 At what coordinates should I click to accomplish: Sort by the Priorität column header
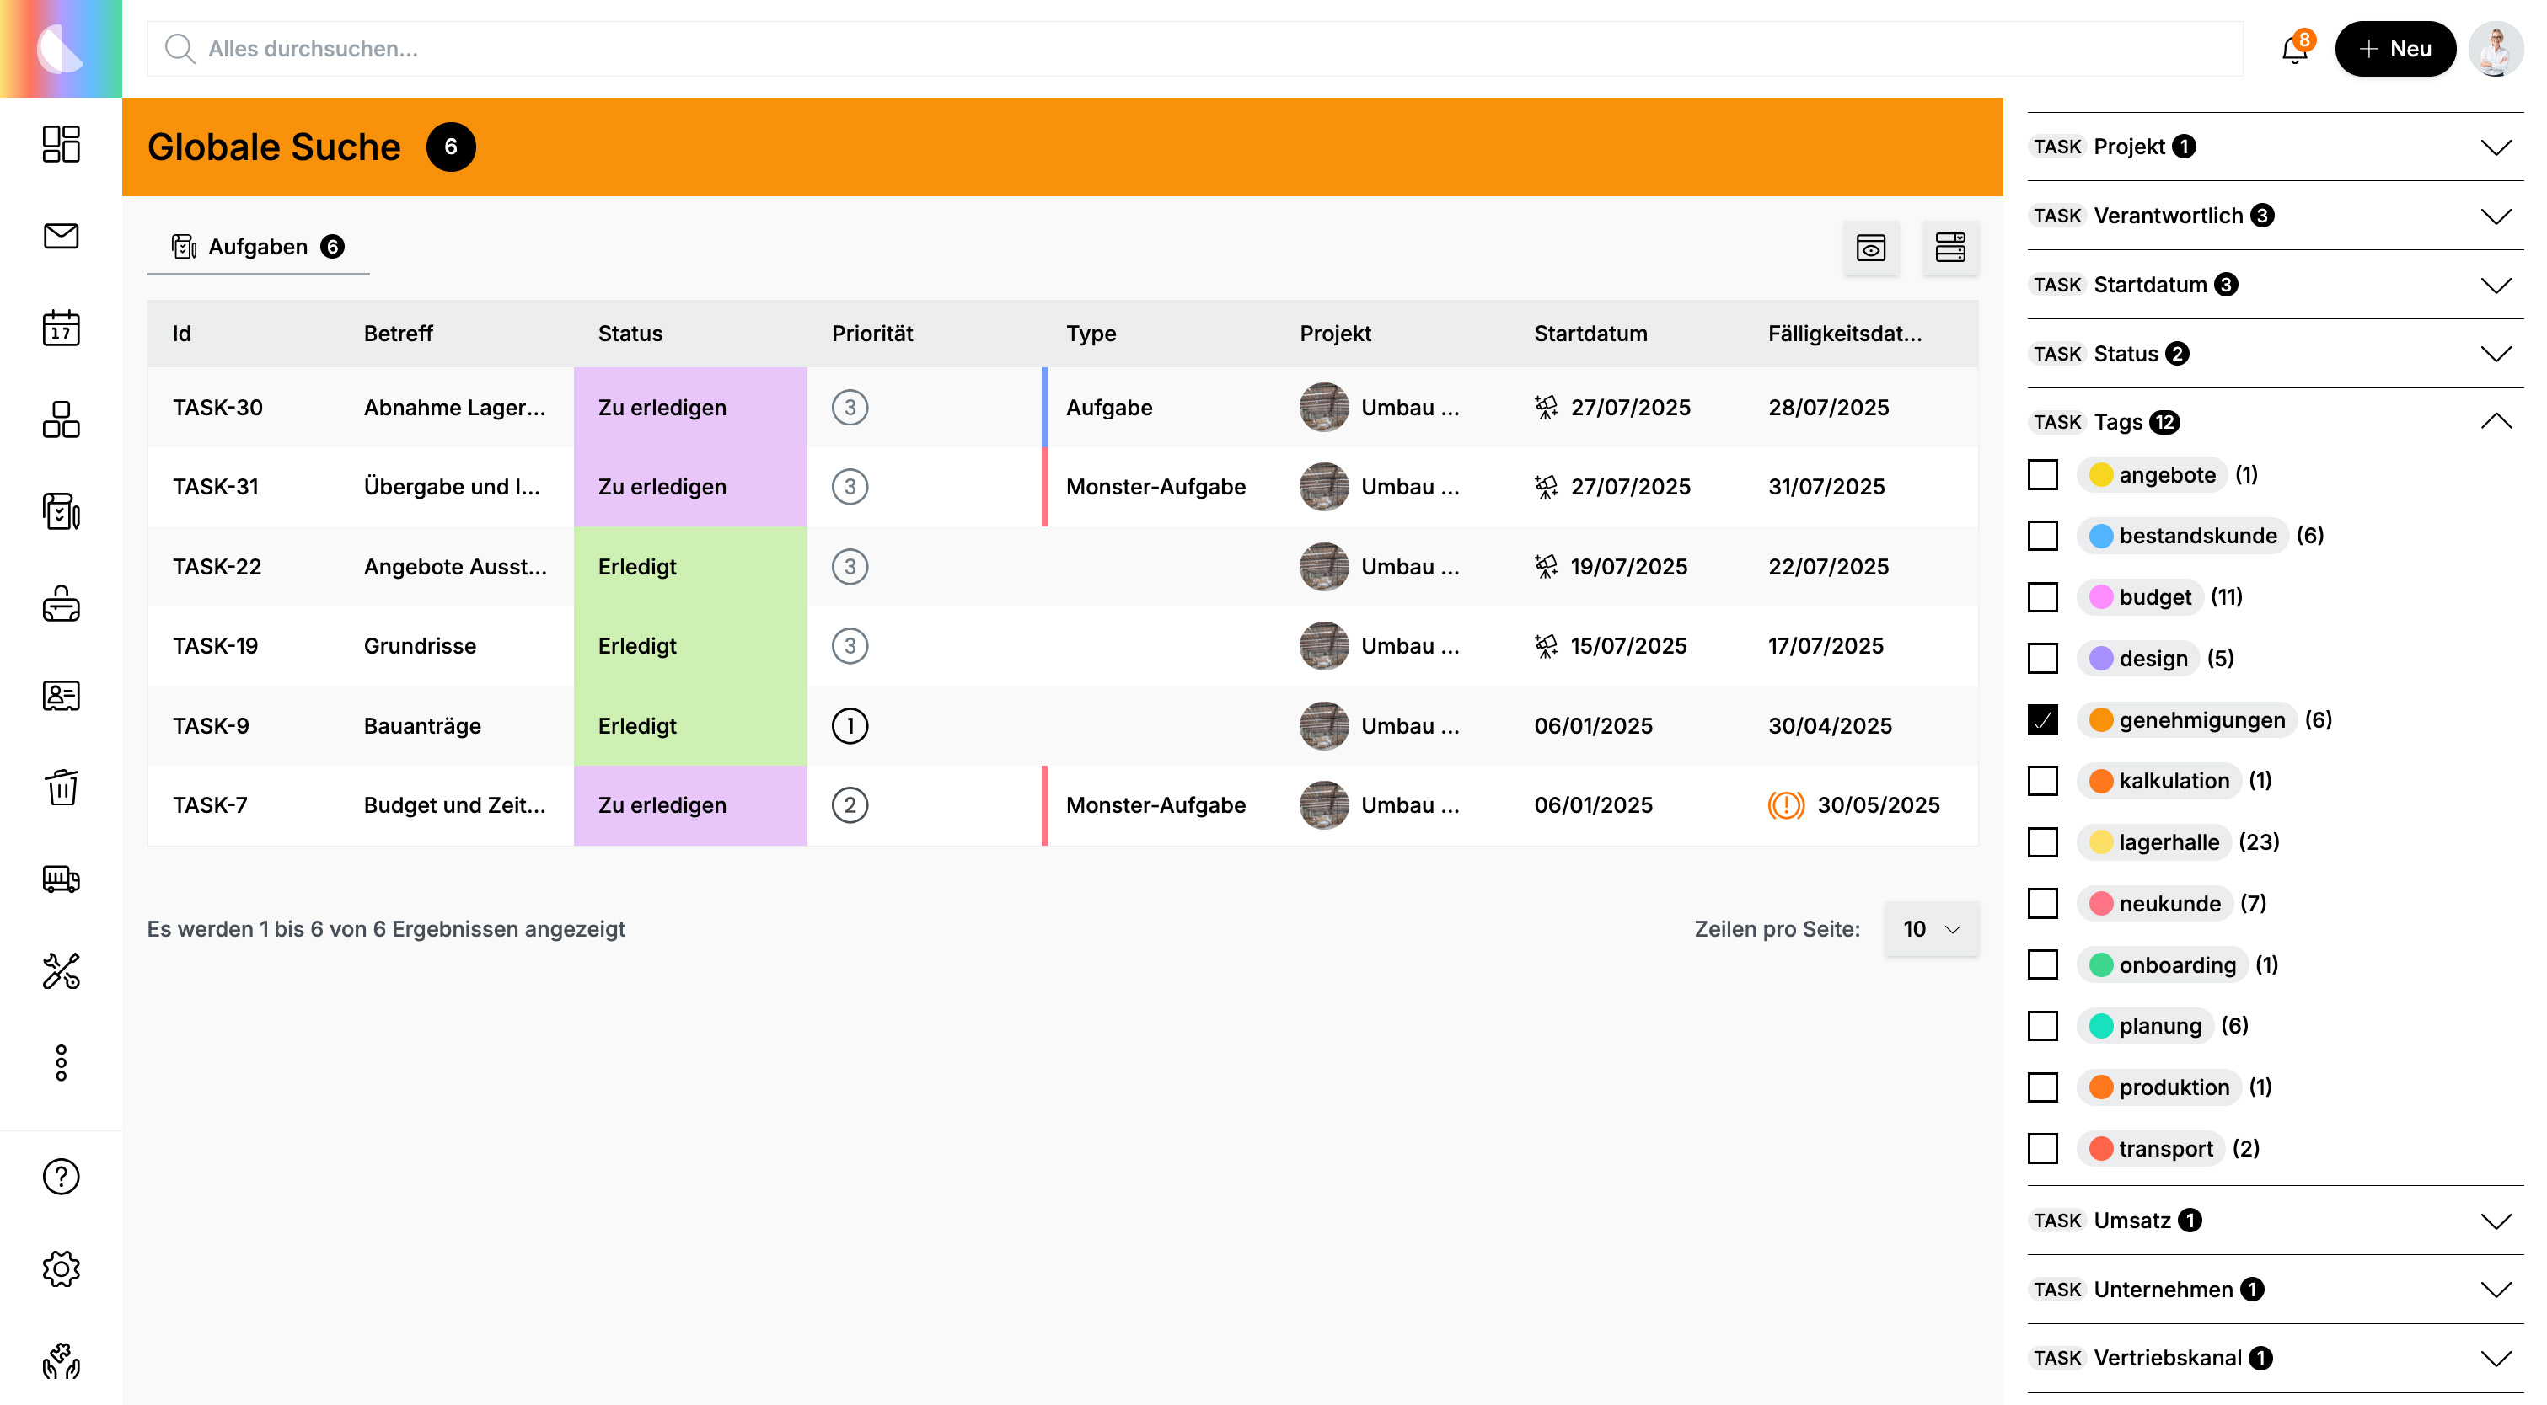click(872, 334)
